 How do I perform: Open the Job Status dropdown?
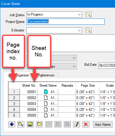(x=54, y=14)
